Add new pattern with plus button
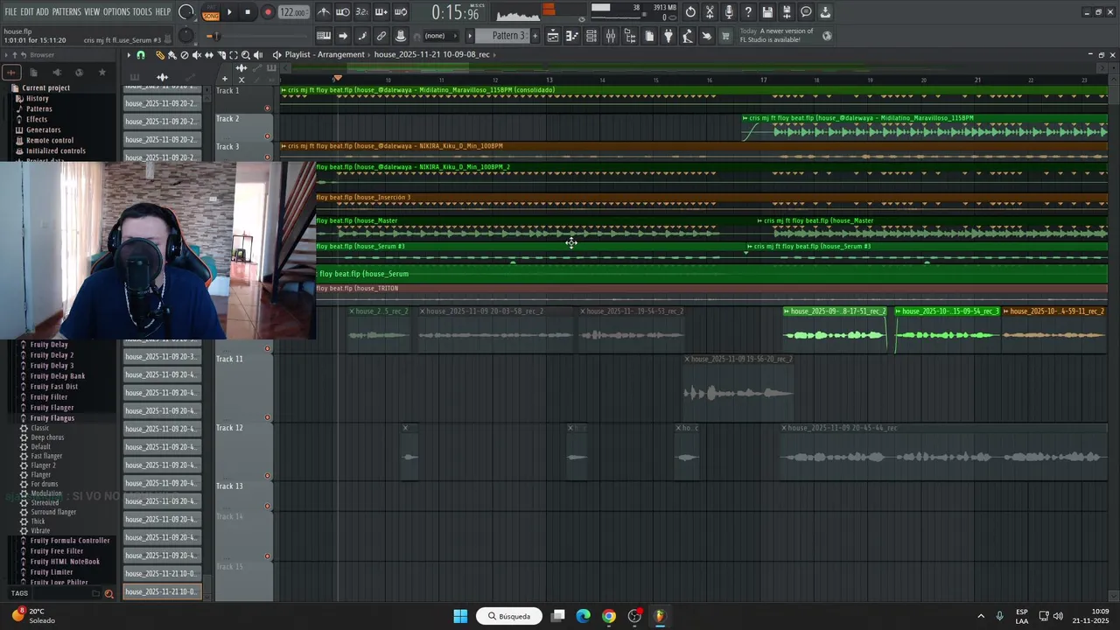1120x630 pixels. [x=535, y=36]
